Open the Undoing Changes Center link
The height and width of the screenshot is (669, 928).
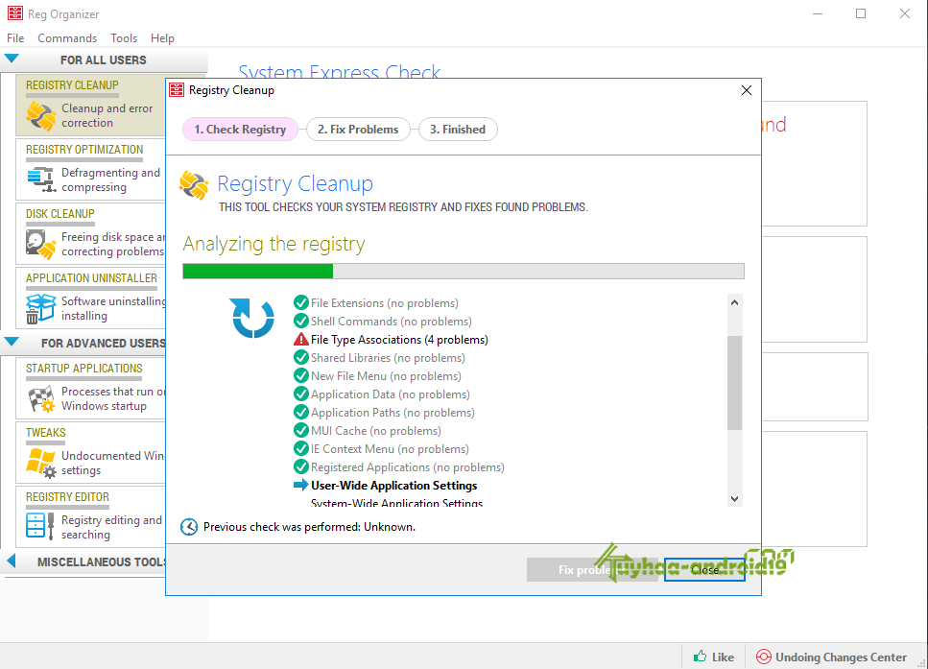tap(831, 657)
